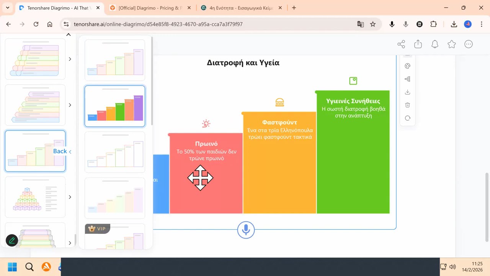Viewport: 490px width, 276px height.
Task: Click the taskbar clock 11:25
Action: coord(477,264)
